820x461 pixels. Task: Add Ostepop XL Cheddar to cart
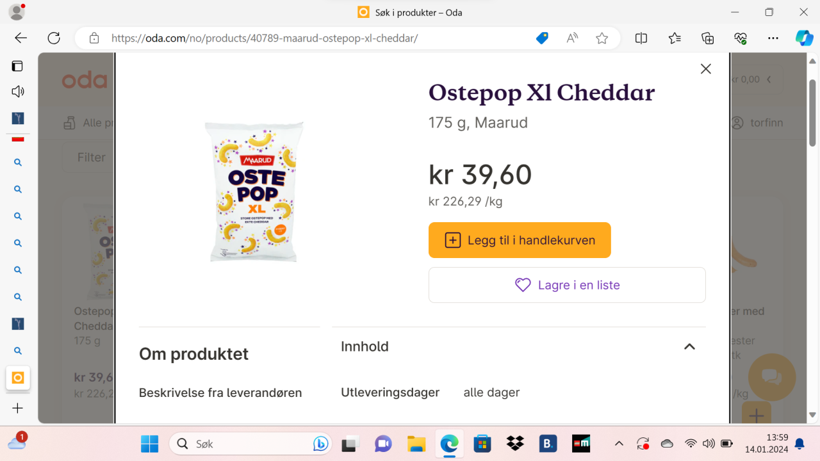[520, 240]
